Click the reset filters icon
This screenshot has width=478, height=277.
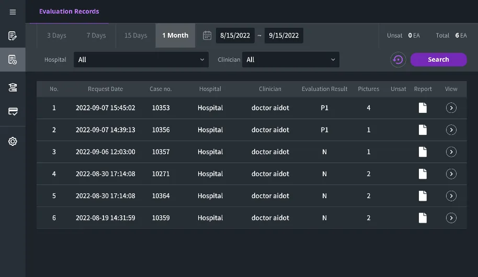click(398, 60)
